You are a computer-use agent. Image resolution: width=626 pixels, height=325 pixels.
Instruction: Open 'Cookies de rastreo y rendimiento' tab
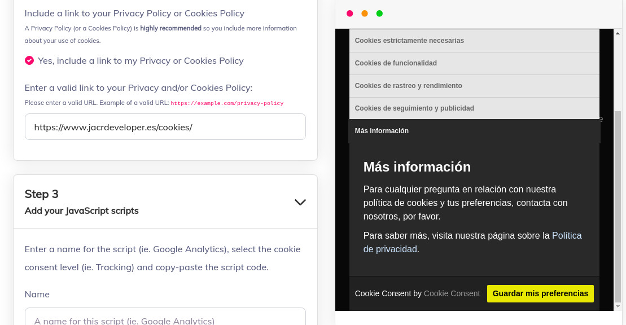click(x=474, y=86)
